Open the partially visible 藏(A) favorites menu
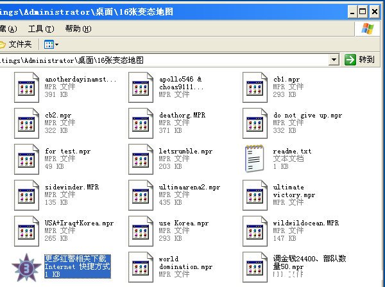This screenshot has height=287, width=385. (8, 29)
